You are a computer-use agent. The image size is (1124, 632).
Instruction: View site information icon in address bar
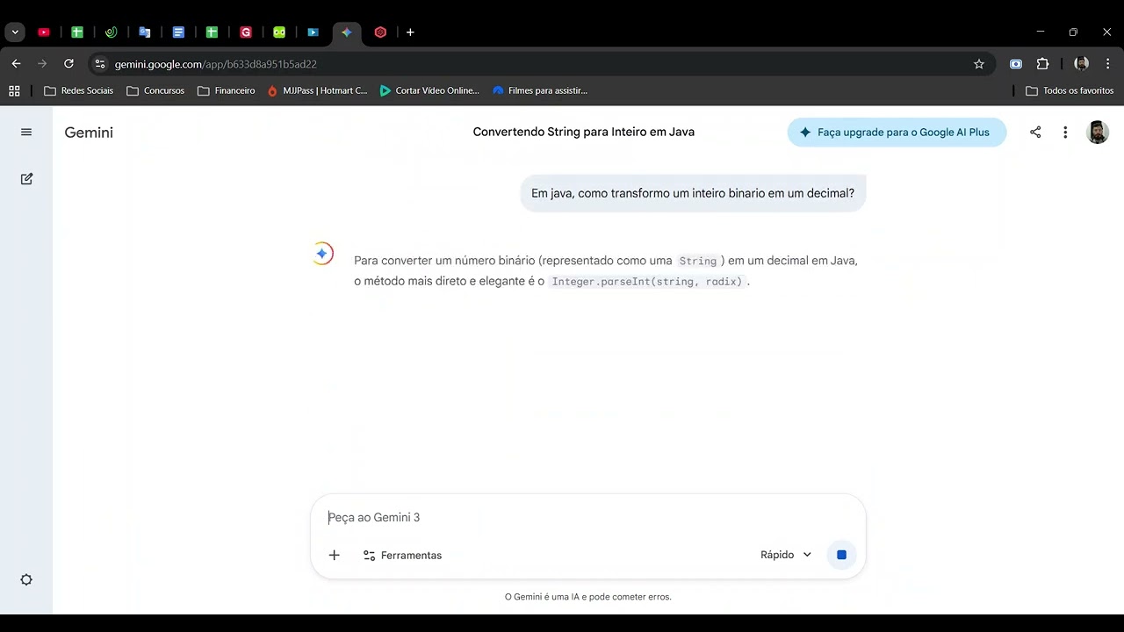pos(100,64)
